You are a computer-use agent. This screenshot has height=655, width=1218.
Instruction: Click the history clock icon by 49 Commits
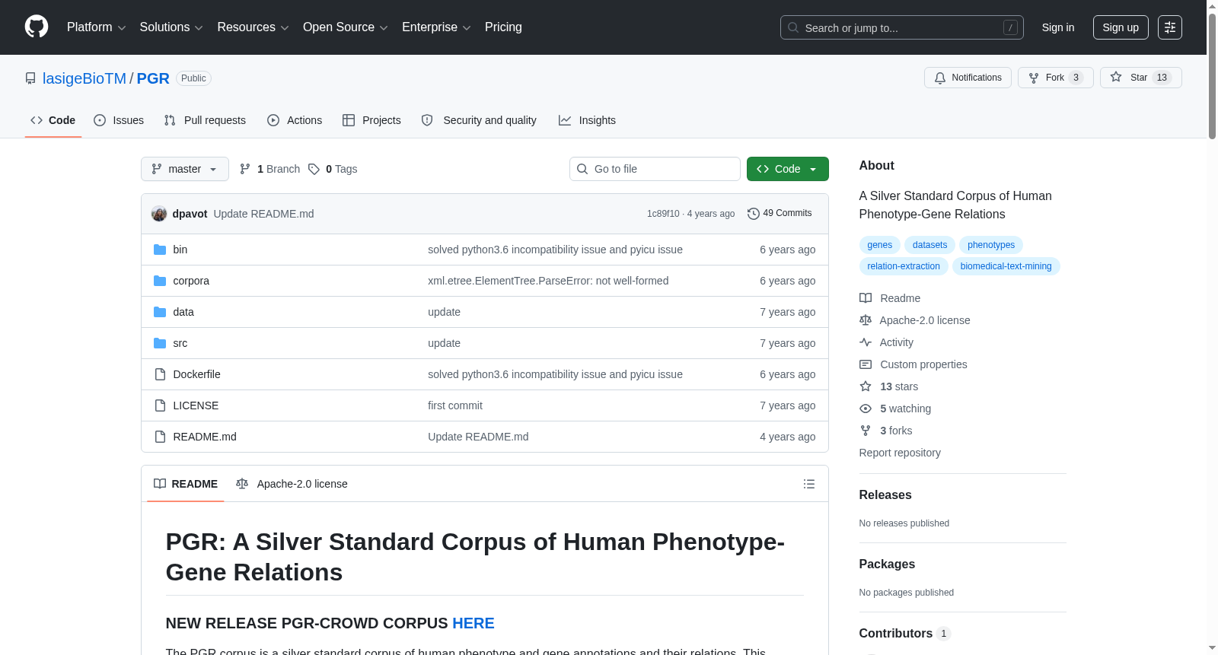coord(754,214)
